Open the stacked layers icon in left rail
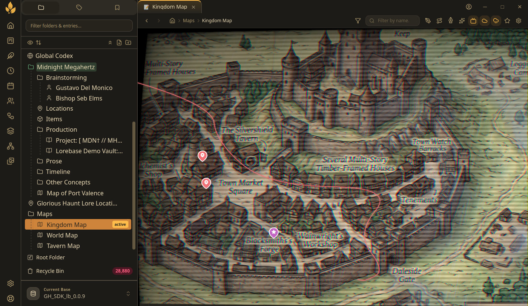 [x=11, y=131]
